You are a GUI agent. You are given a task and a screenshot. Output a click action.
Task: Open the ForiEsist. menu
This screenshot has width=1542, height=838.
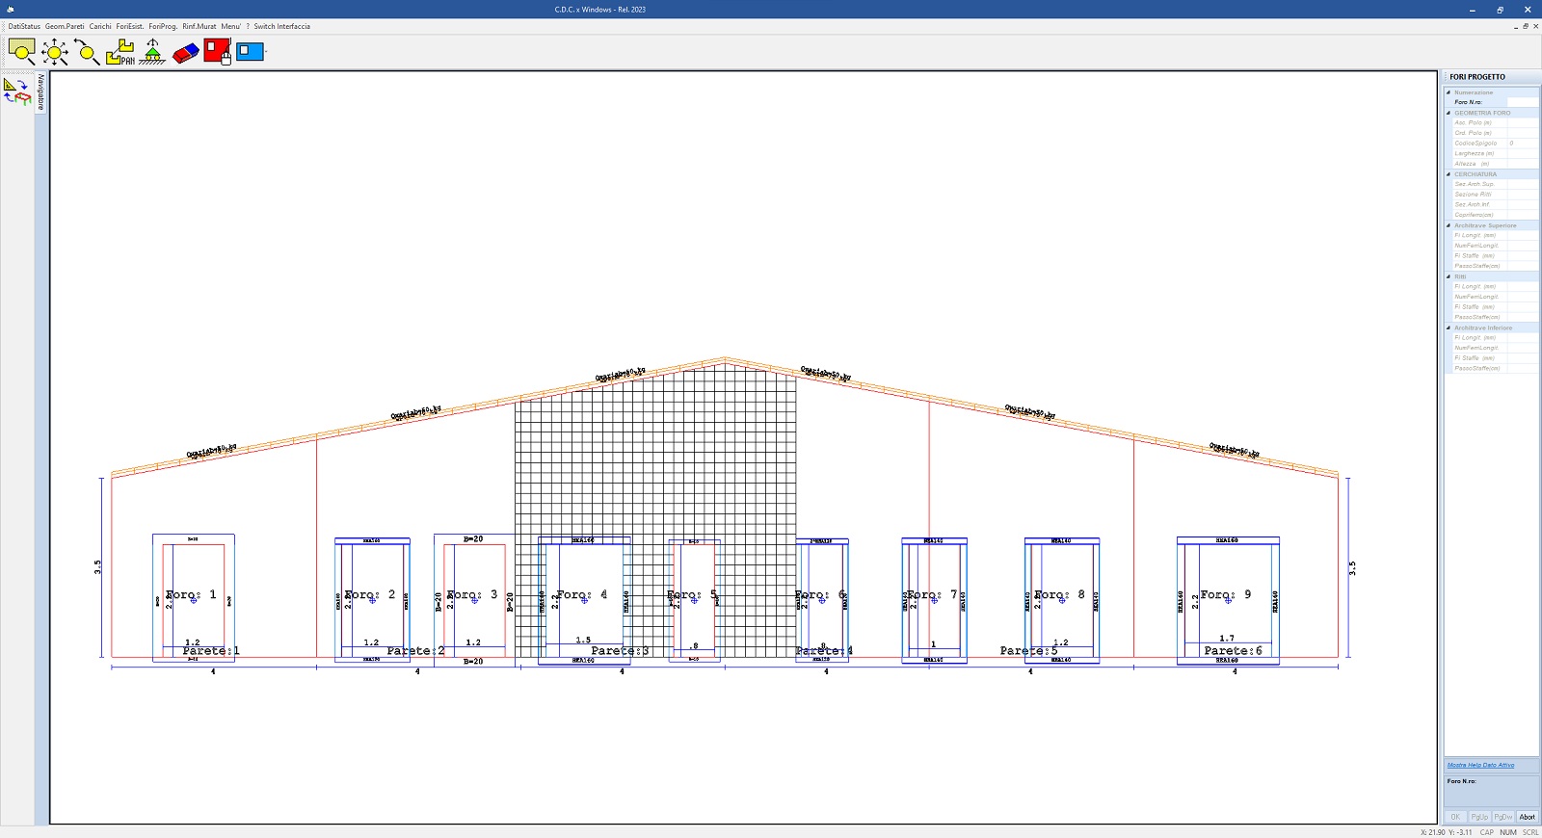[130, 27]
